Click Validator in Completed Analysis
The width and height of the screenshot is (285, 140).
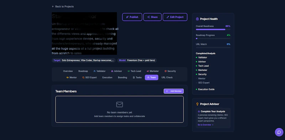click(202, 57)
